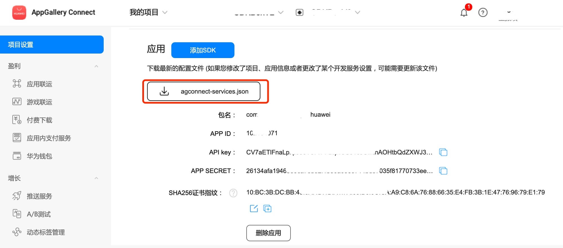Download agconnect-services.json file

point(203,91)
